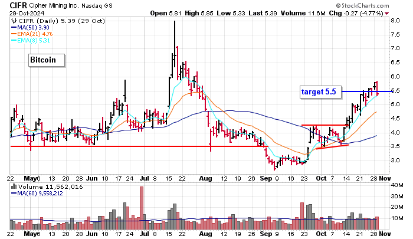Select the CIFR ticker symbol in the header
The image size is (413, 239).
pos(18,5)
